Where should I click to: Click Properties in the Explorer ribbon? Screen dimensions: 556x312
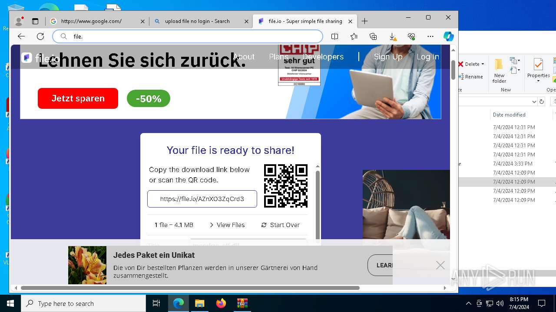tap(538, 70)
